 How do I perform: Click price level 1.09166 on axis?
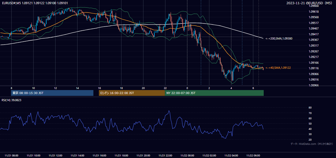pyautogui.click(x=314, y=63)
